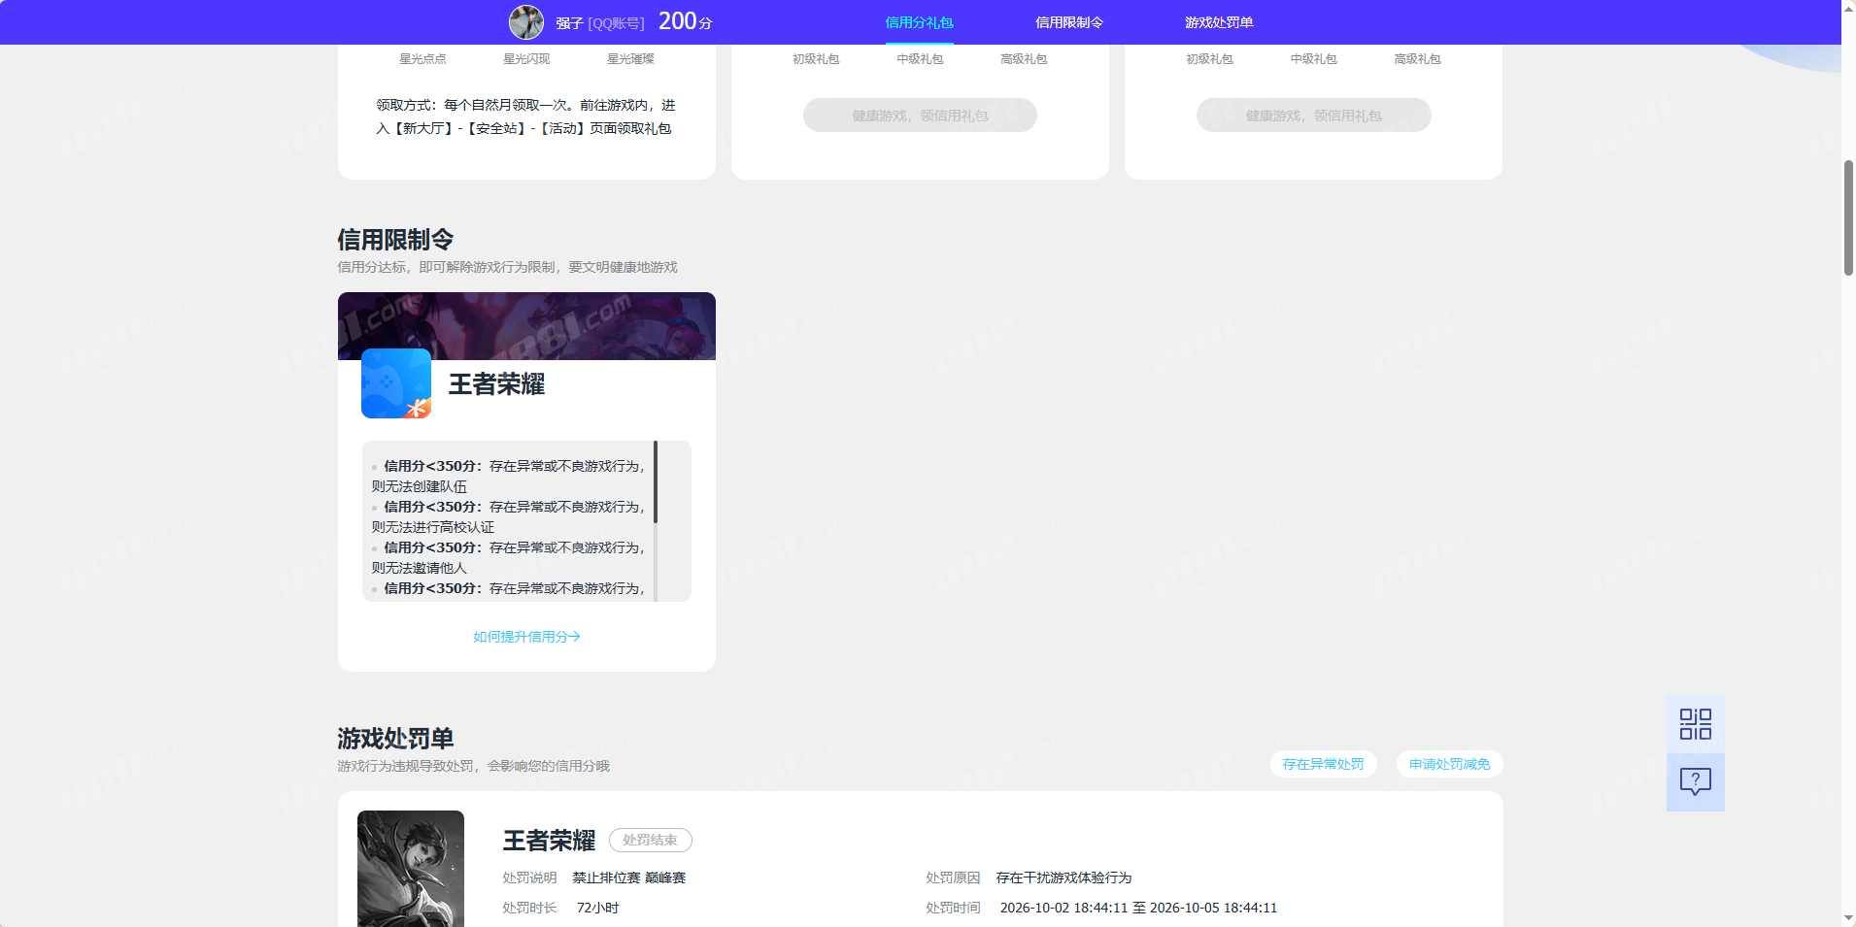This screenshot has width=1856, height=927.
Task: Click the 王者荣耀 title in restriction card
Action: (x=496, y=384)
